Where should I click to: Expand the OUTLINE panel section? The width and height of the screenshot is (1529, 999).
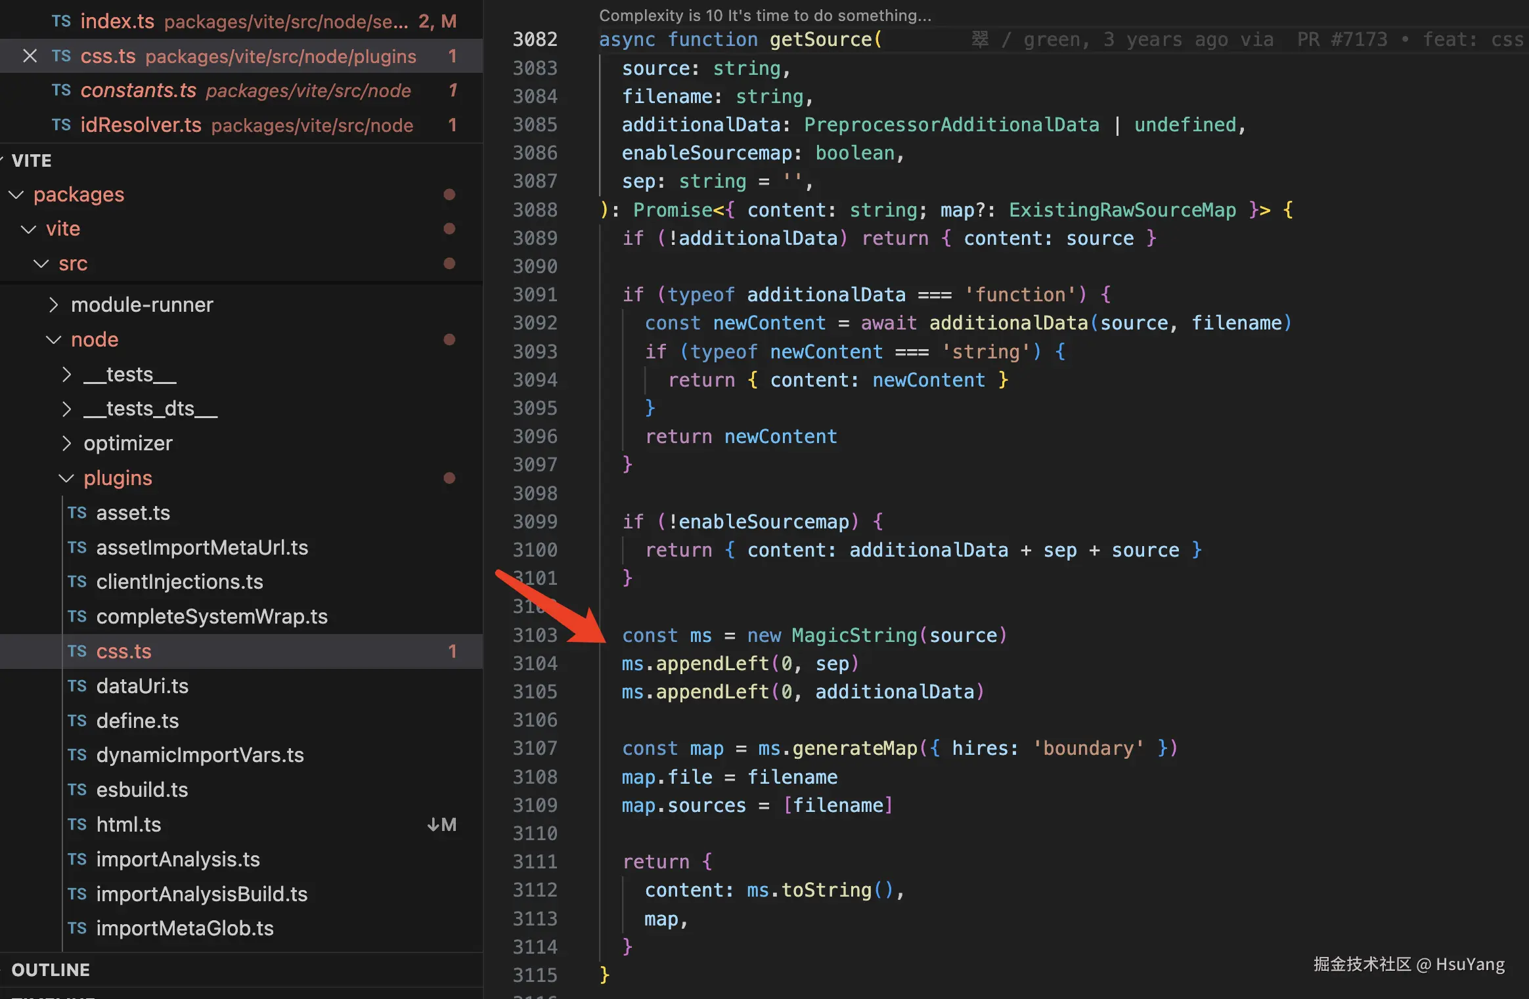(x=51, y=969)
